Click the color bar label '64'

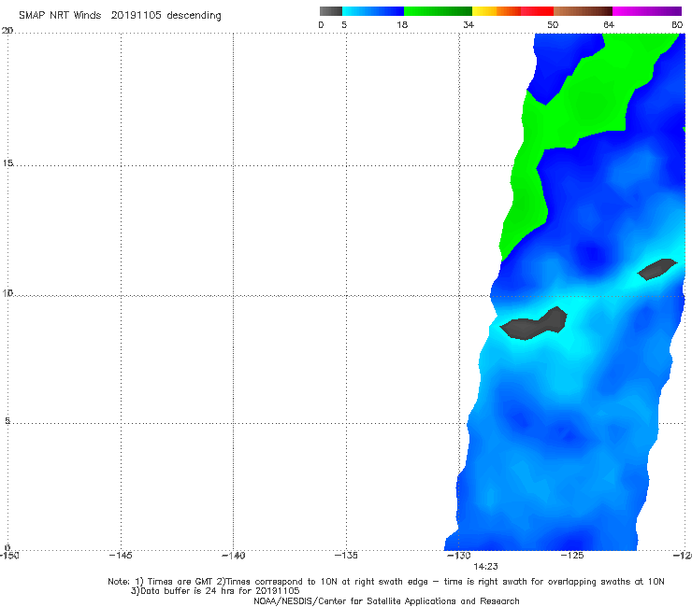609,25
